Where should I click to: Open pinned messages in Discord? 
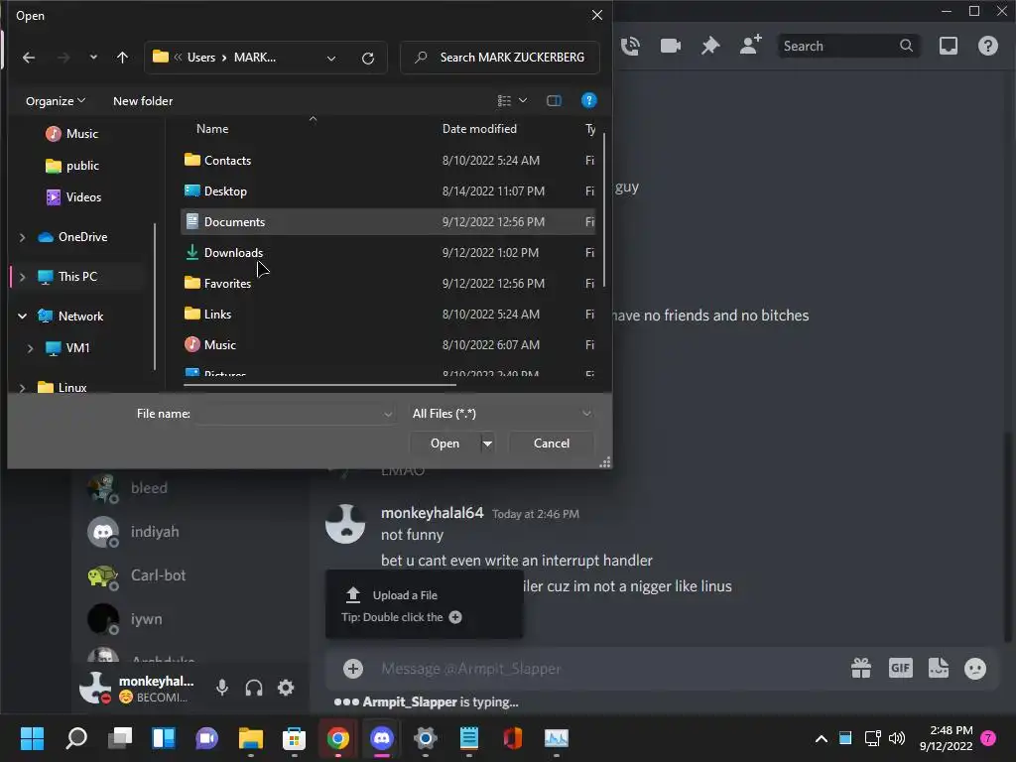710,46
